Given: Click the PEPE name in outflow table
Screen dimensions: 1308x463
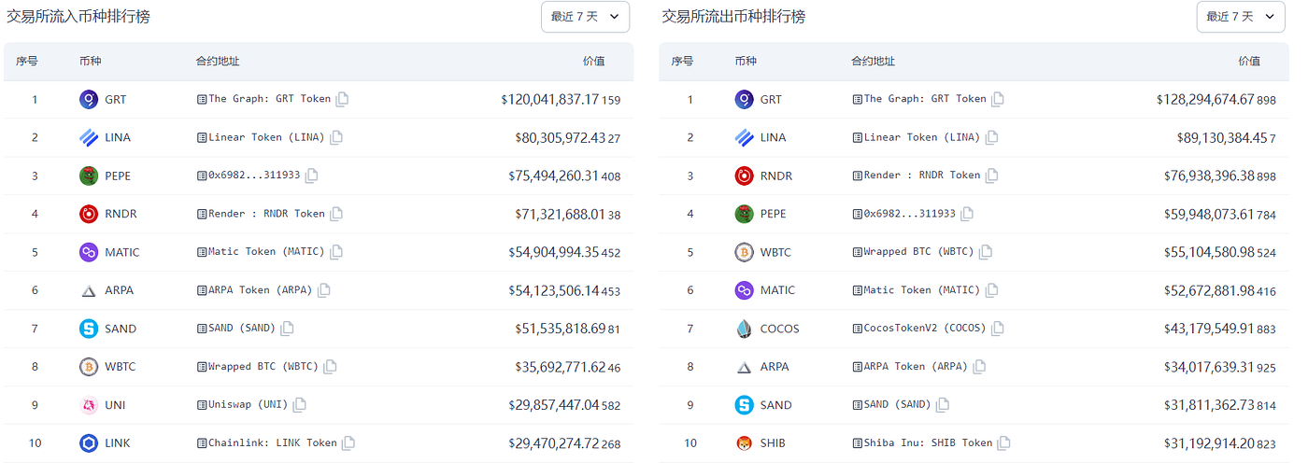Looking at the screenshot, I should [x=774, y=214].
